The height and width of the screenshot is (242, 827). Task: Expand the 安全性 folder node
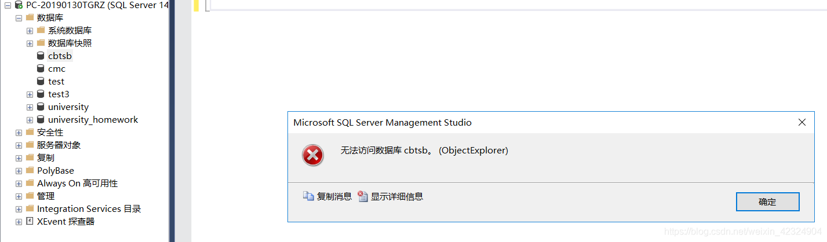19,133
